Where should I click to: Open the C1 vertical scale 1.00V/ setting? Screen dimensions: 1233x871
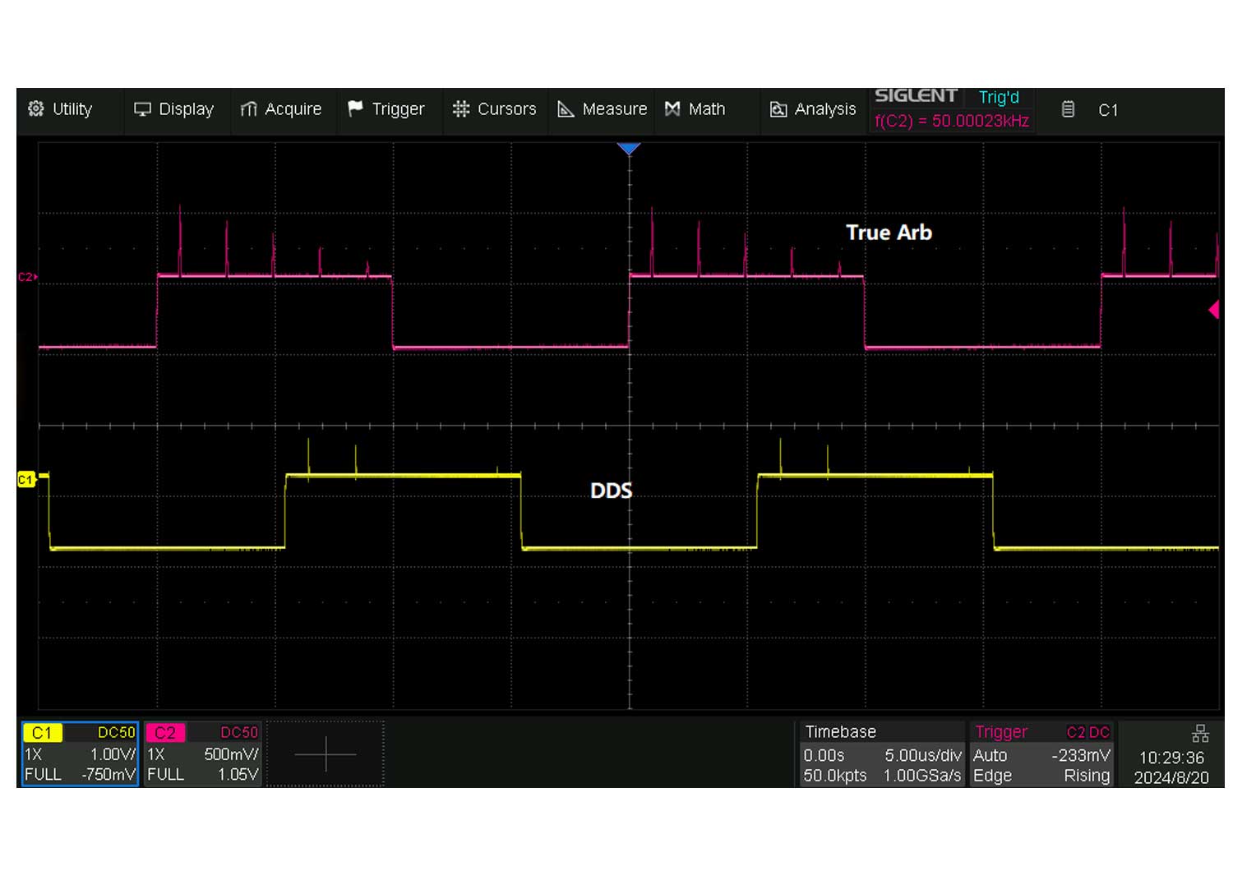tap(113, 754)
